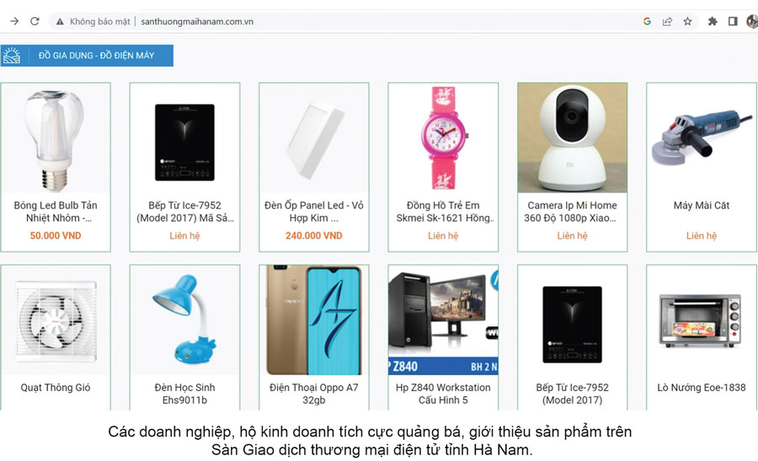This screenshot has width=758, height=461.
Task: Click the not-secure warning triangle icon
Action: (60, 22)
